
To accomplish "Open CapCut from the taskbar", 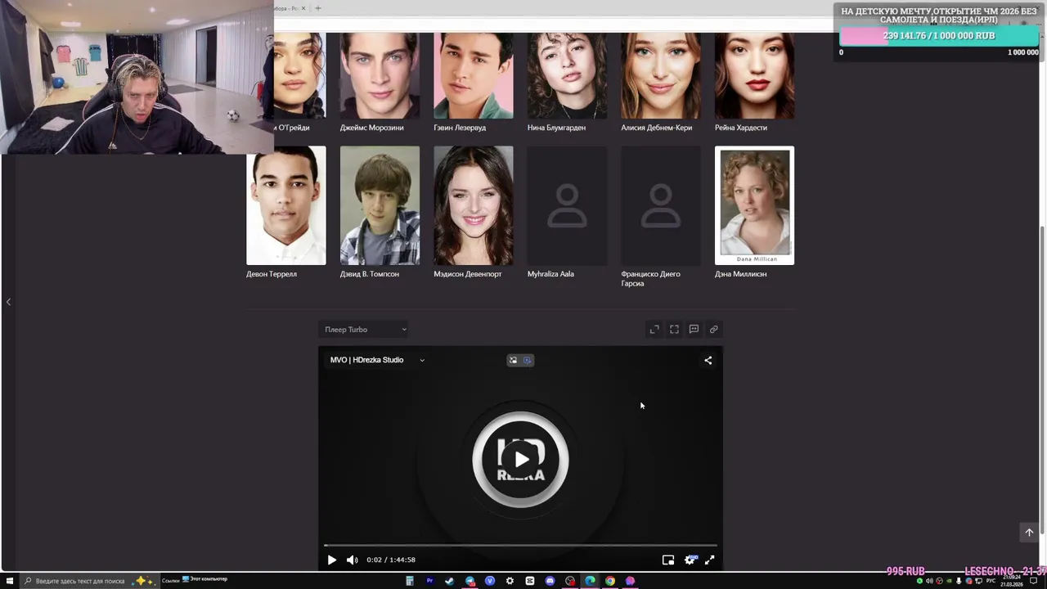I will click(x=530, y=581).
